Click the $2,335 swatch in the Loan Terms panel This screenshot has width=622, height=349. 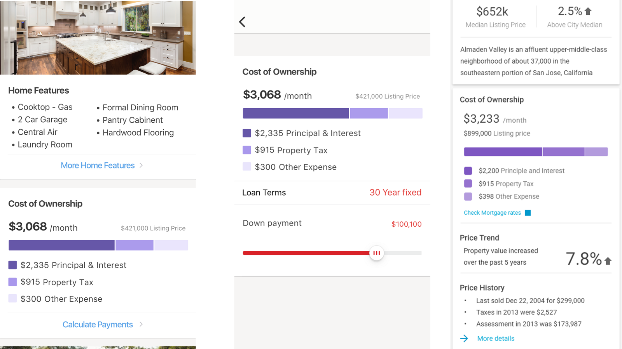click(247, 133)
